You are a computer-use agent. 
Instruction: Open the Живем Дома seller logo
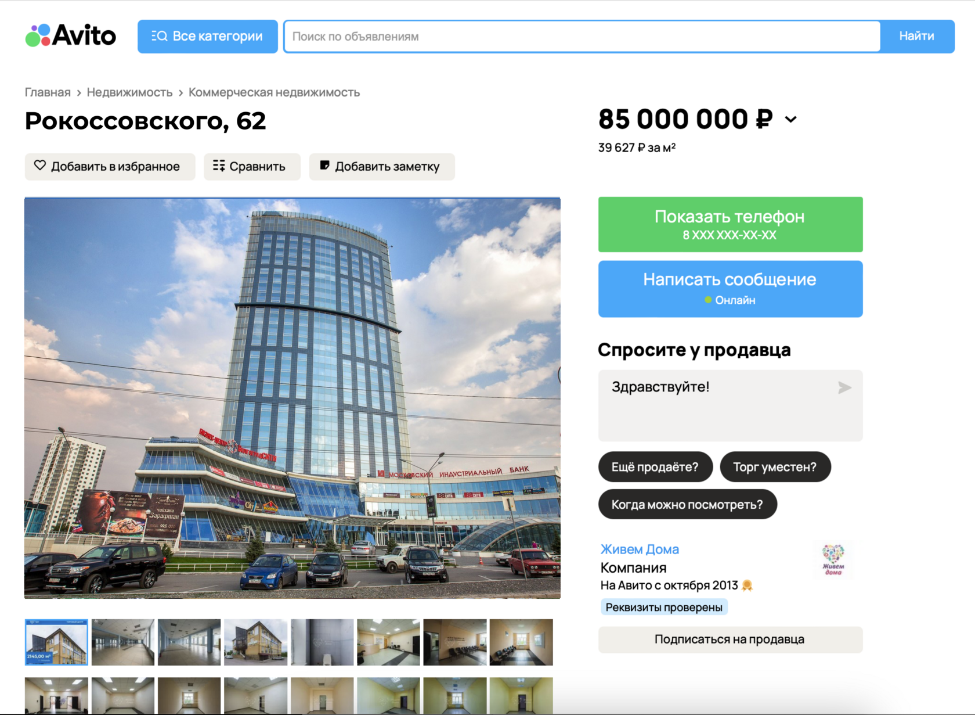click(x=833, y=560)
